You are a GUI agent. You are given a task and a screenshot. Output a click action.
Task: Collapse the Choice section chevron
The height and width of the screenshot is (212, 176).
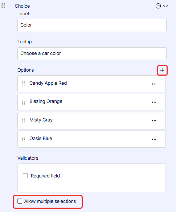[165, 6]
